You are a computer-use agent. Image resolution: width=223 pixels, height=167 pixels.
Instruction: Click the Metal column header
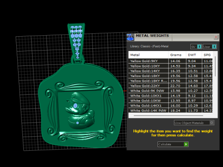[x=148, y=55]
